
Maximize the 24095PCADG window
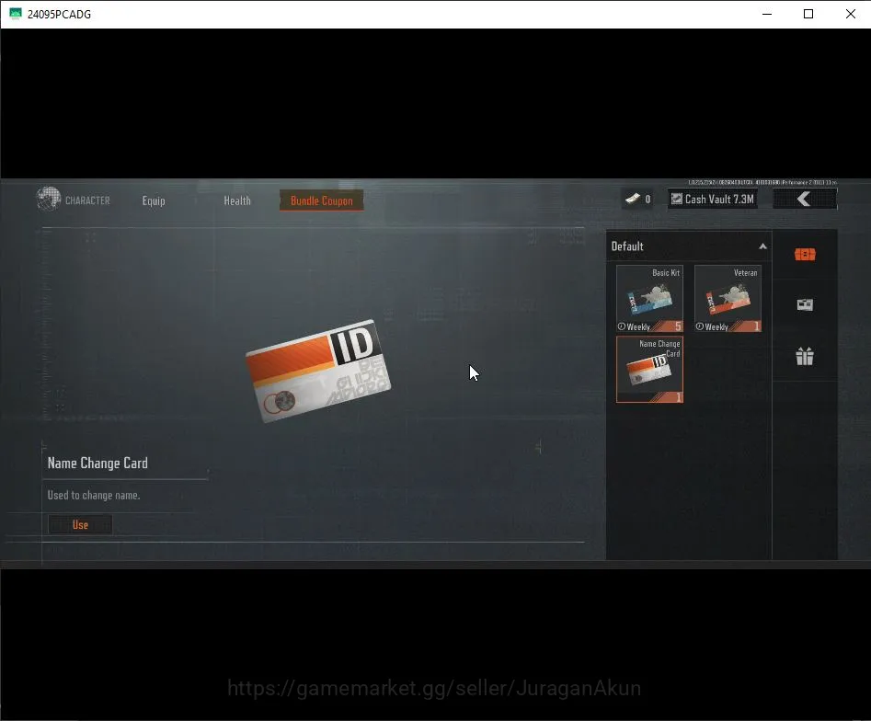tap(808, 14)
